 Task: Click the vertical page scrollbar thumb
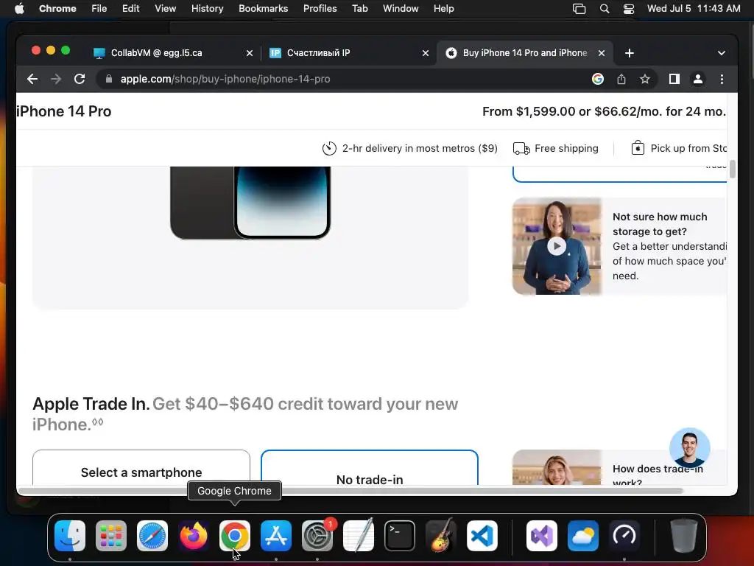pyautogui.click(x=733, y=170)
